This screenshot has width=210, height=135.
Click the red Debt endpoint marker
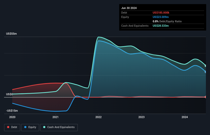click(x=206, y=97)
